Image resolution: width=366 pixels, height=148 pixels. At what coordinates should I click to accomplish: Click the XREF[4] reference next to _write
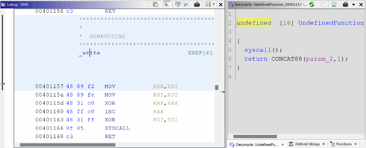201,53
